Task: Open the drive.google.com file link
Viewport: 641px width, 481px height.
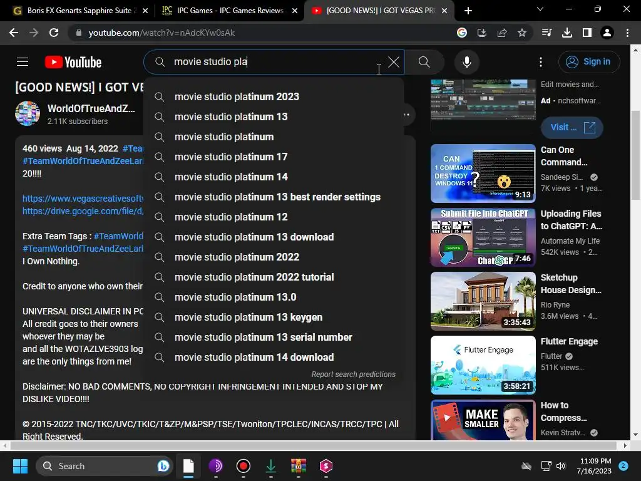Action: click(83, 211)
